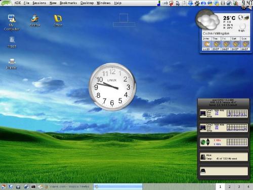The width and height of the screenshot is (253, 190).
Task: Open the Desktop menu
Action: (87, 3)
